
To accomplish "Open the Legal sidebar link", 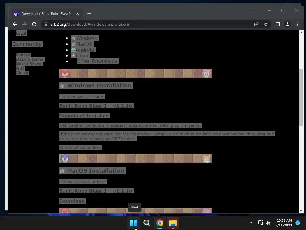I will click(x=21, y=33).
